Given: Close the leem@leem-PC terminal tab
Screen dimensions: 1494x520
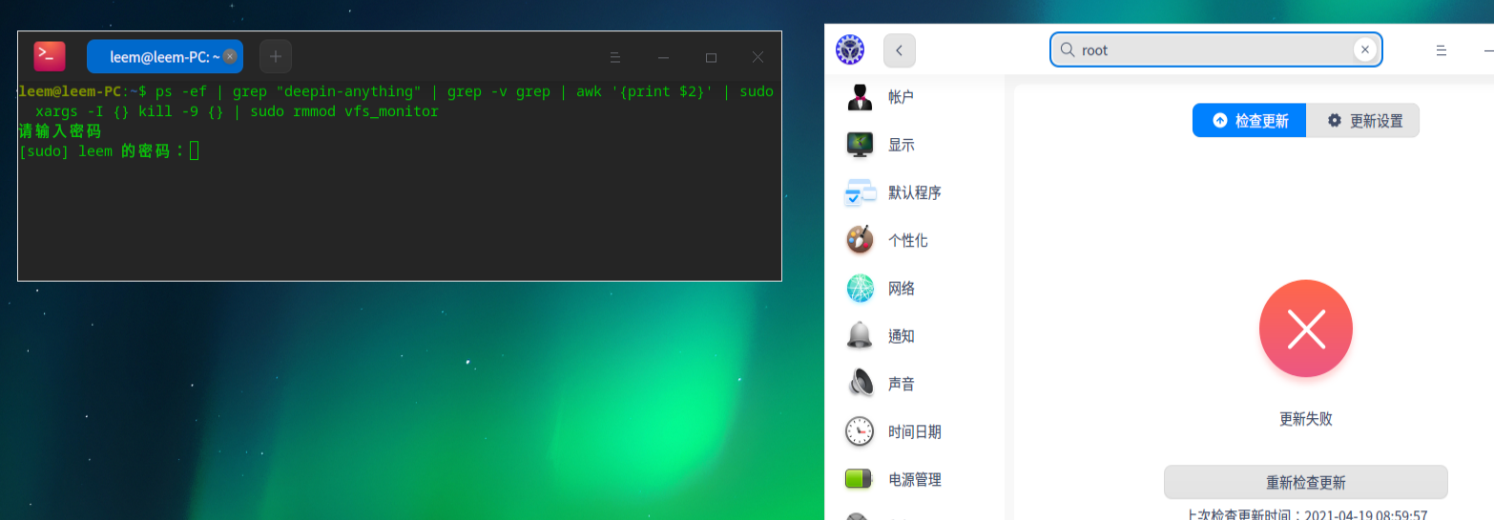Looking at the screenshot, I should (x=230, y=56).
